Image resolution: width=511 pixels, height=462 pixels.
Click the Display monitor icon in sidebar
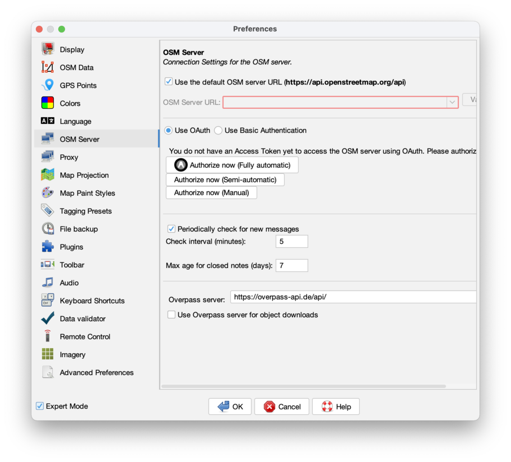(48, 49)
